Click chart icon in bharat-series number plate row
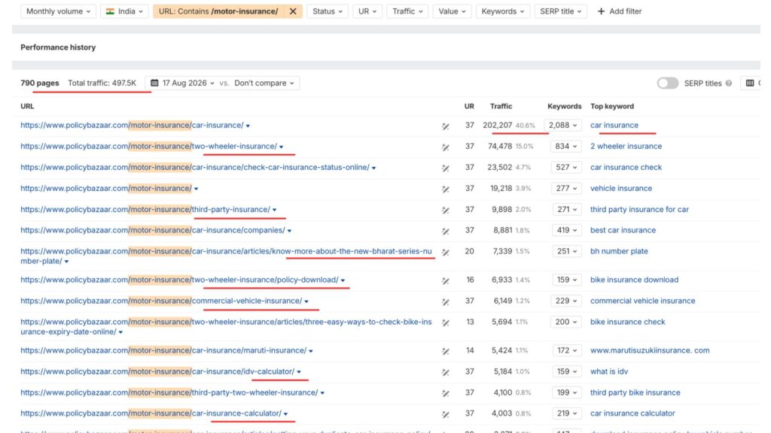This screenshot has height=433, width=771. point(446,253)
